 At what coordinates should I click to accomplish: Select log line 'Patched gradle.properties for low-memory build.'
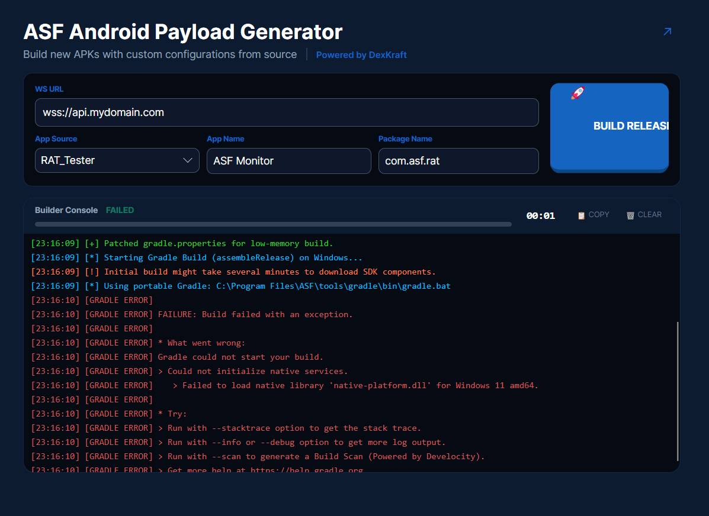click(x=182, y=244)
